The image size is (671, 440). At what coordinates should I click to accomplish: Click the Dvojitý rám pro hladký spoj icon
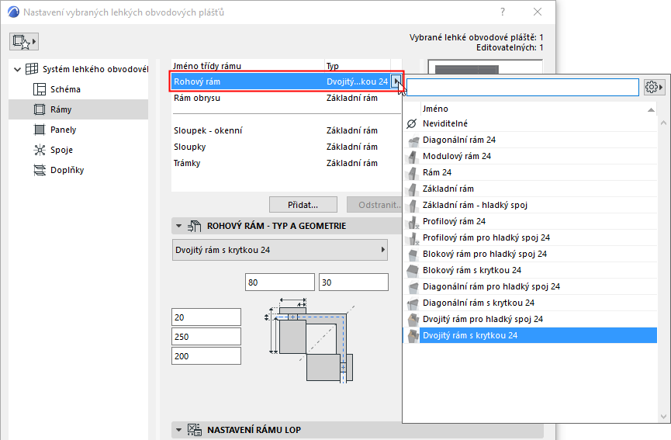(x=413, y=319)
